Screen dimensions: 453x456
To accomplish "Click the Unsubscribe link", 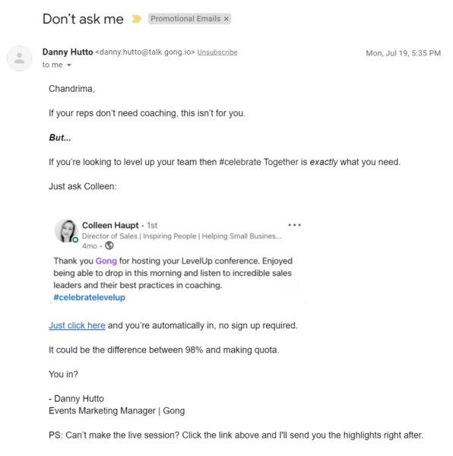I will 217,52.
